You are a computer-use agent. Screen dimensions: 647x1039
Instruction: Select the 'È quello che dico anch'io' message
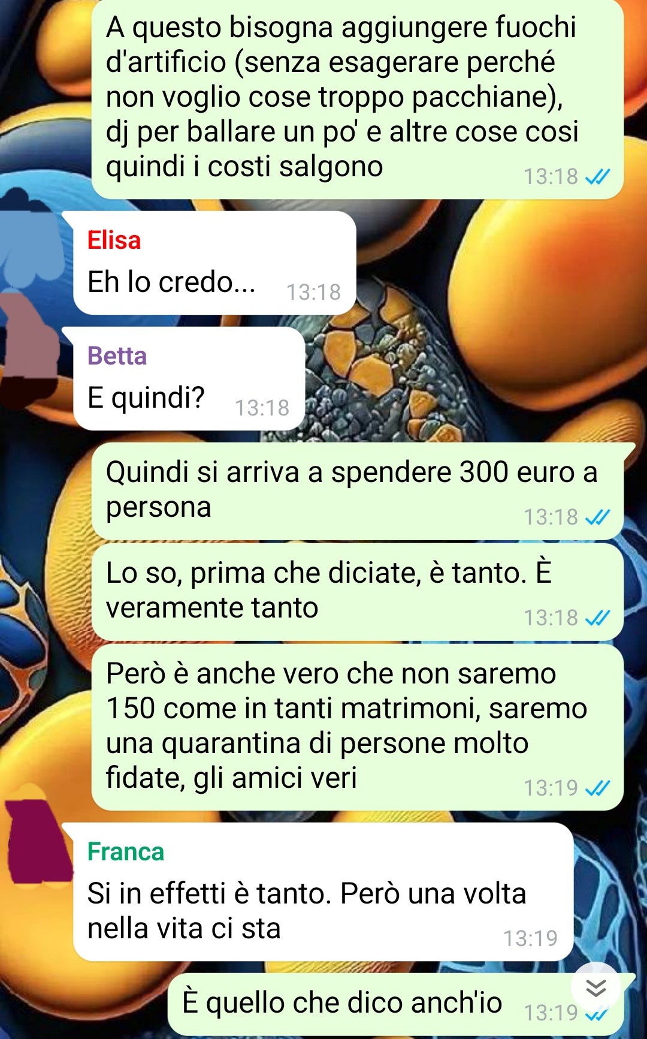pyautogui.click(x=396, y=1004)
